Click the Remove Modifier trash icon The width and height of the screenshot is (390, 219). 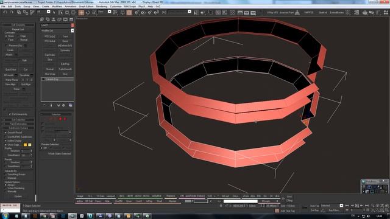[63, 105]
